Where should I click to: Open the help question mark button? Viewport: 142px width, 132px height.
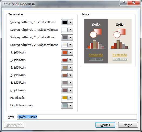(123, 3)
